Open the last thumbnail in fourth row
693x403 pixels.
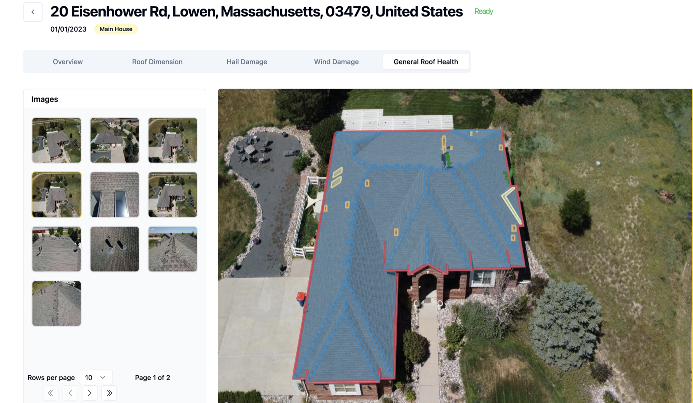click(57, 303)
